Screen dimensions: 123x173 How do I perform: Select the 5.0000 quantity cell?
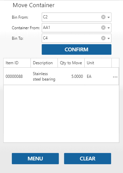tap(71, 76)
